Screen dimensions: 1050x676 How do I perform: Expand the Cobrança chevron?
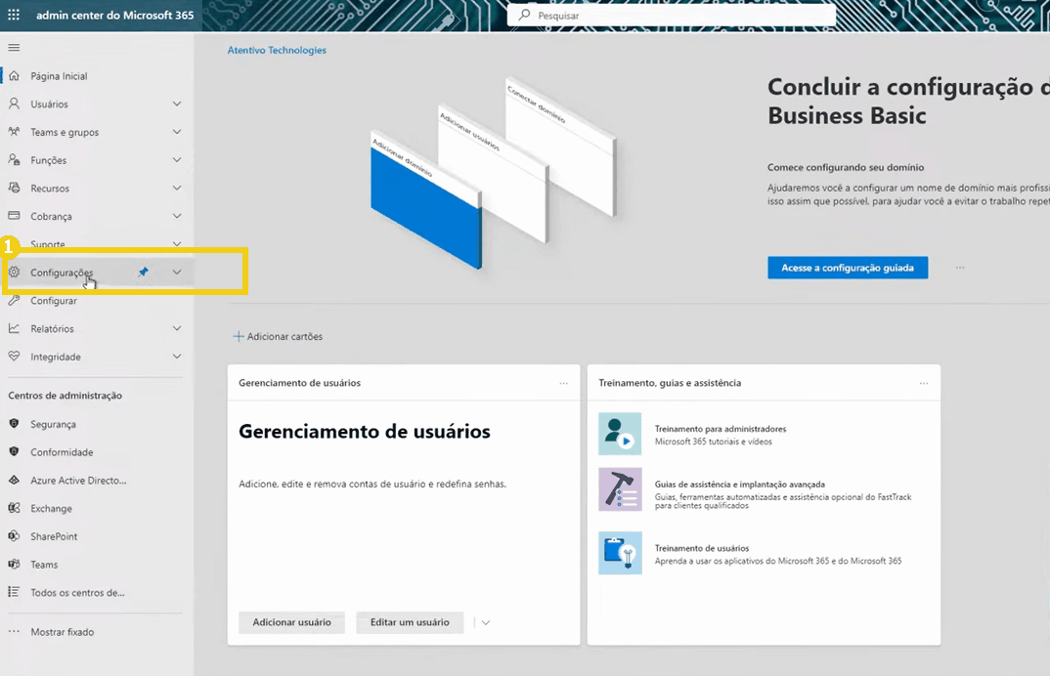click(x=177, y=216)
